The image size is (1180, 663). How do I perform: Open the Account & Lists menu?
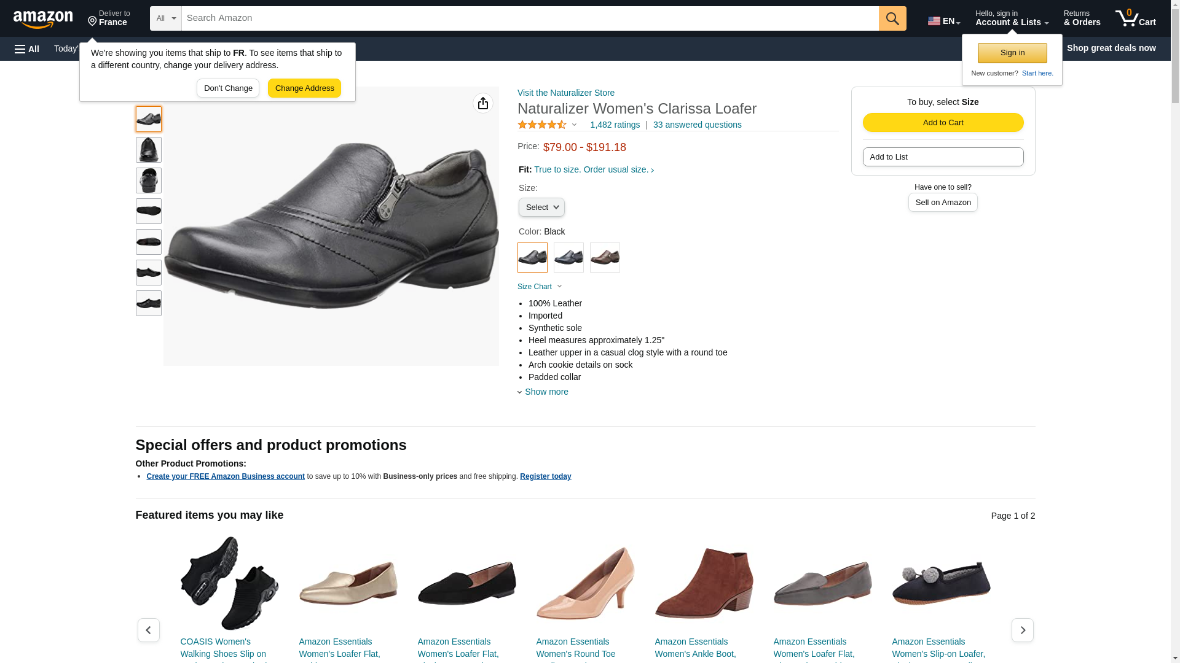pos(1012,18)
